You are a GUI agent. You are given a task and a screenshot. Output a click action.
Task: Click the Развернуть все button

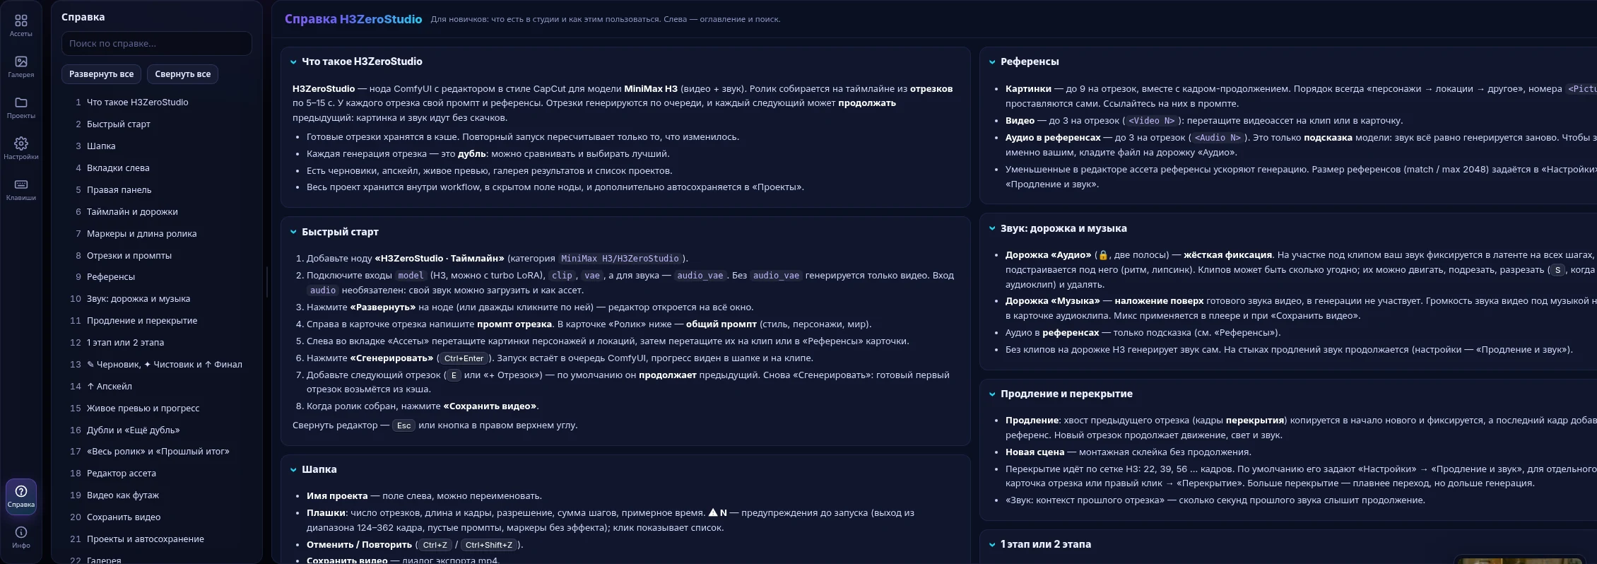coord(101,74)
